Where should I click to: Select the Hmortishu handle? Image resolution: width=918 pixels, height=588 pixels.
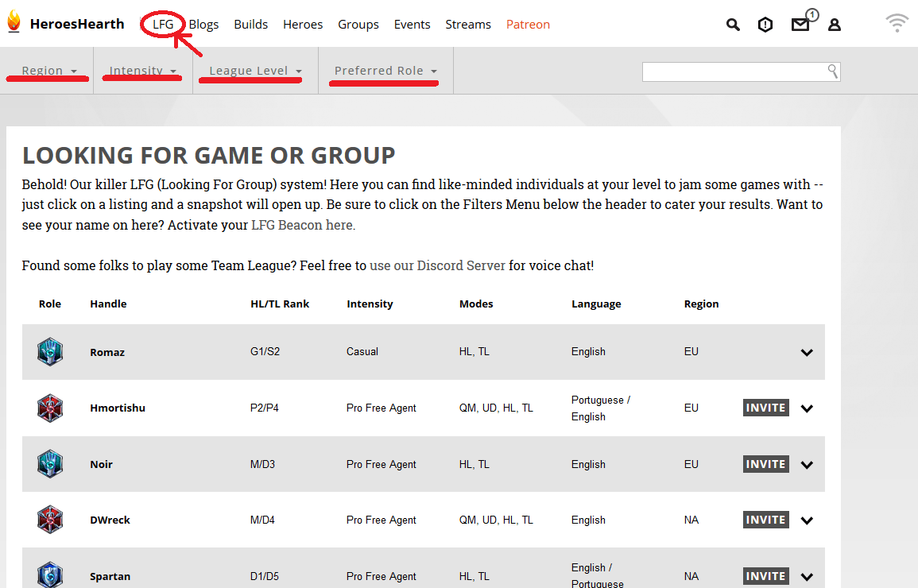118,408
